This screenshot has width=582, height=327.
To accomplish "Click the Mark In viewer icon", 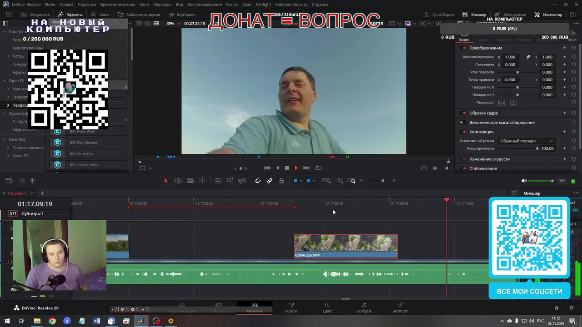I will tap(435, 168).
